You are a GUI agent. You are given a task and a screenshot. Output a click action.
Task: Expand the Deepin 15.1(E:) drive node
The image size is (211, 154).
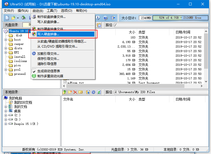pos(6,124)
